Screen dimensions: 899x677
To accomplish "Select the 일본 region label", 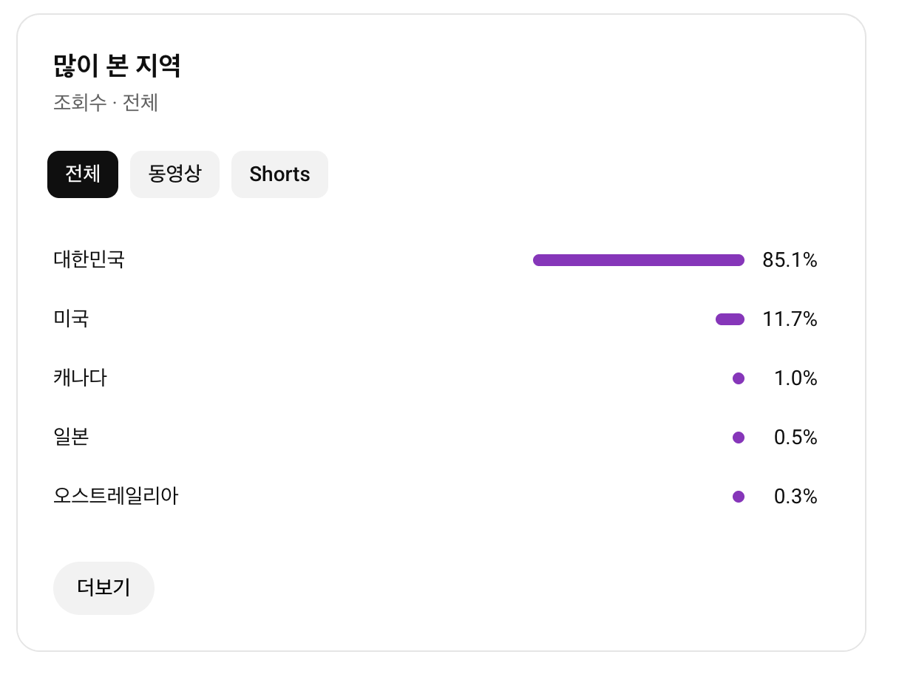I will pos(71,438).
